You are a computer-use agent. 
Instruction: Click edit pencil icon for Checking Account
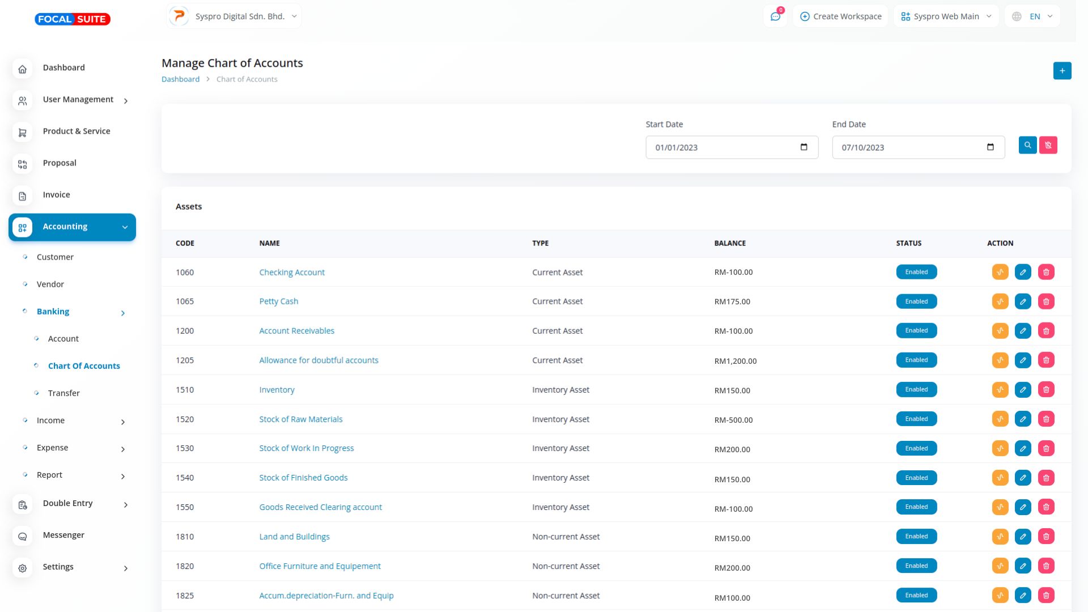pos(1023,272)
